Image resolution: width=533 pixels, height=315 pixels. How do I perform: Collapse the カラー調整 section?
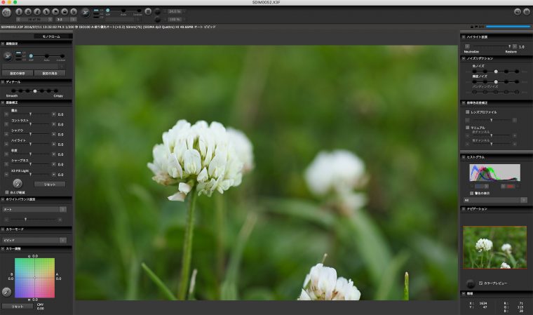click(x=3, y=249)
